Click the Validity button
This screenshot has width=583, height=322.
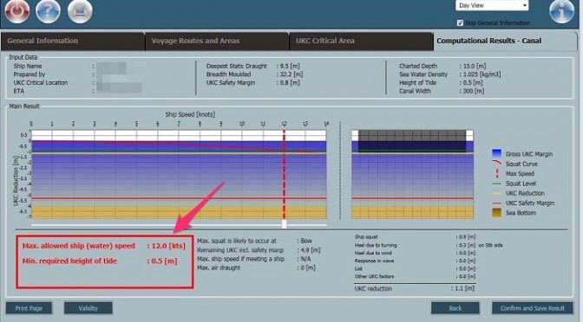click(88, 308)
